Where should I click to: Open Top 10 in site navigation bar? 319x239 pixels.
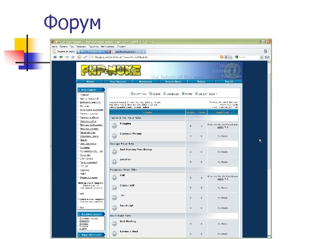(229, 81)
